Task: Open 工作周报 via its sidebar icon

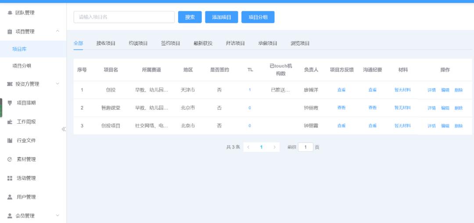Action: tap(10, 122)
